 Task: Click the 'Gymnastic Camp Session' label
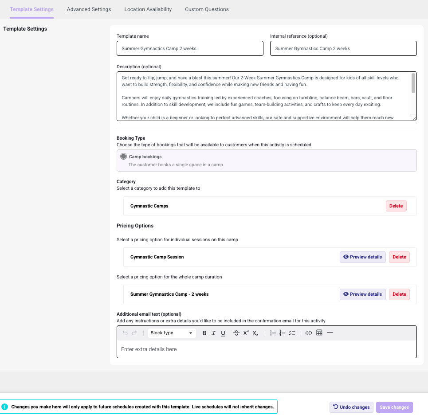157,257
